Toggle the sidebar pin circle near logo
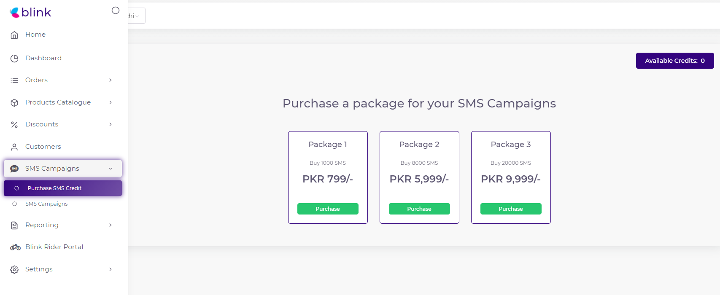Viewport: 720px width, 295px height. (116, 11)
